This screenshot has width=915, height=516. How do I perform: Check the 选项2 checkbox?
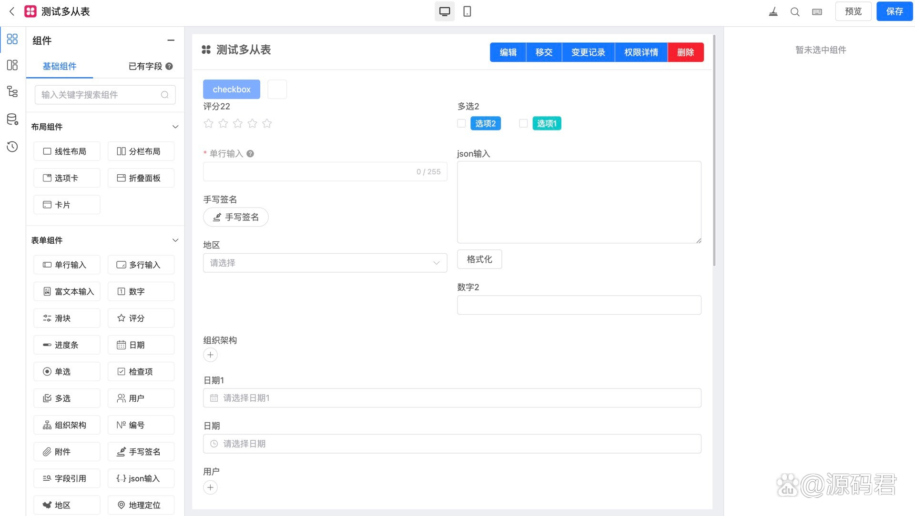point(461,124)
